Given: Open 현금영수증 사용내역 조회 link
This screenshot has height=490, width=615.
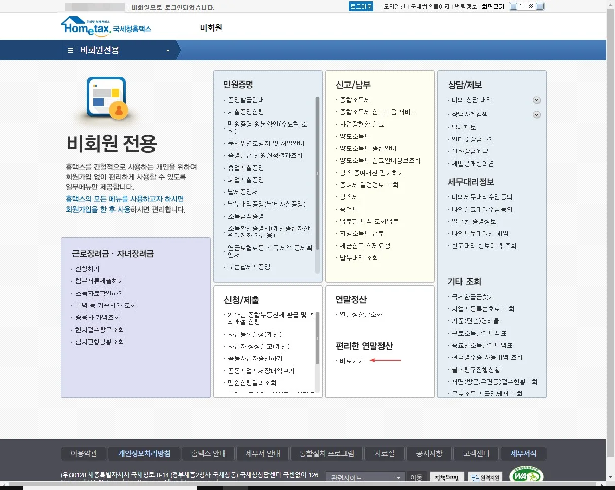Looking at the screenshot, I should point(487,357).
